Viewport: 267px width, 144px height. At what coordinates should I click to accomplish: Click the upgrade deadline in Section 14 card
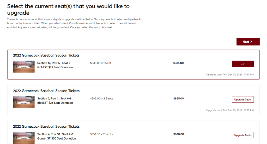pyautogui.click(x=230, y=75)
